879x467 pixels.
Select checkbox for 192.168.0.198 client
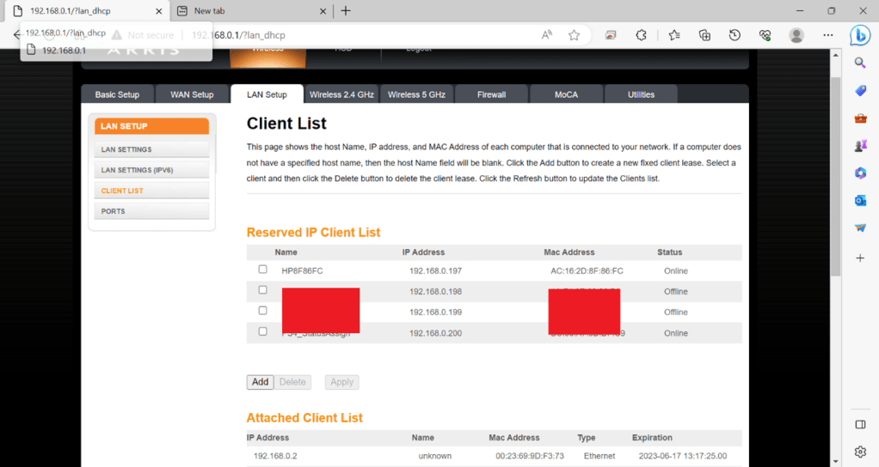click(263, 290)
